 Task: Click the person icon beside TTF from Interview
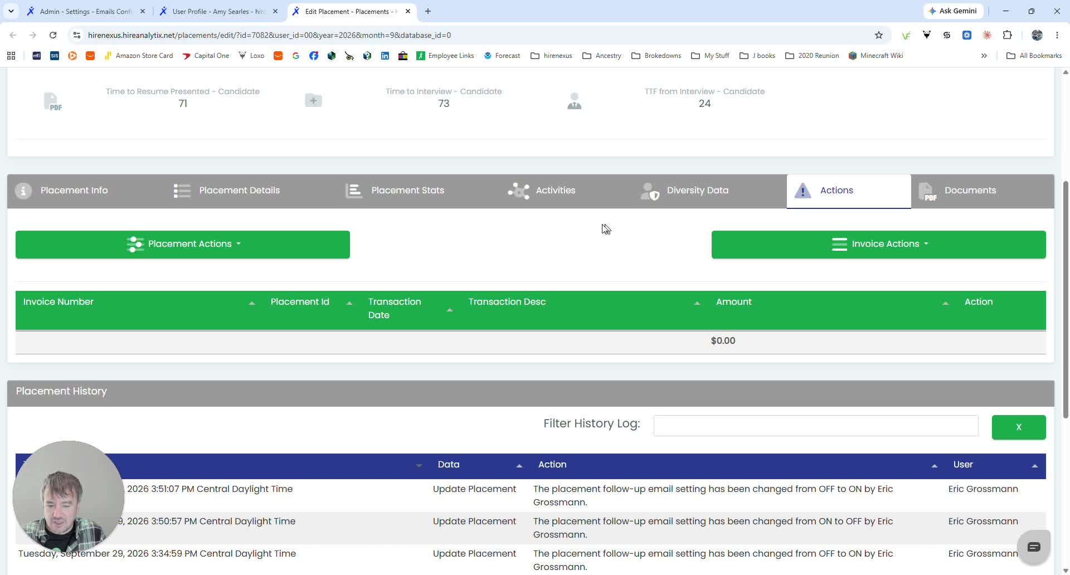click(x=575, y=101)
